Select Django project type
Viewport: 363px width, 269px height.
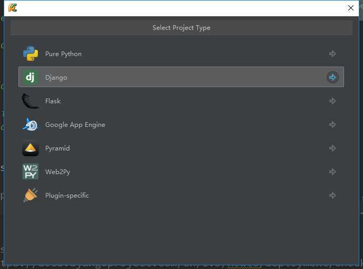pyautogui.click(x=181, y=77)
